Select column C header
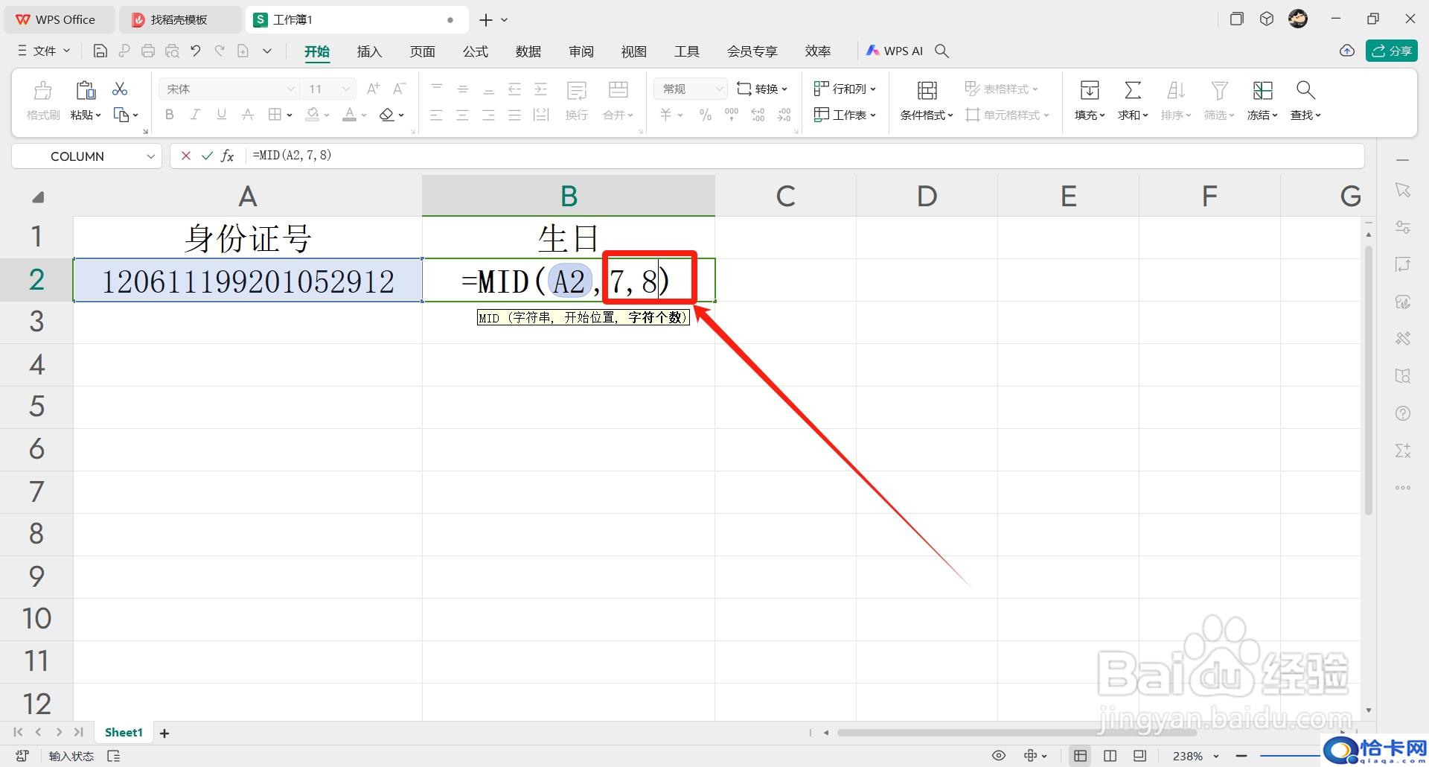The image size is (1429, 767). [785, 196]
